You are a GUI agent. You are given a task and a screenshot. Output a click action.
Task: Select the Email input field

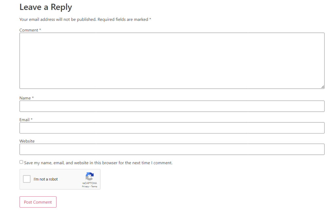pos(172,128)
